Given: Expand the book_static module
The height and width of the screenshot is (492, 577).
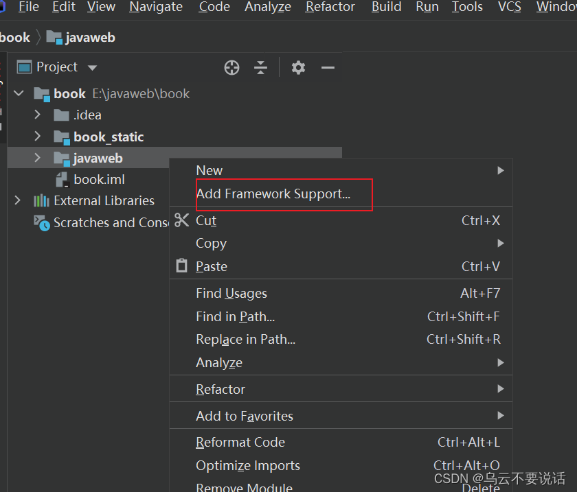Looking at the screenshot, I should (38, 137).
